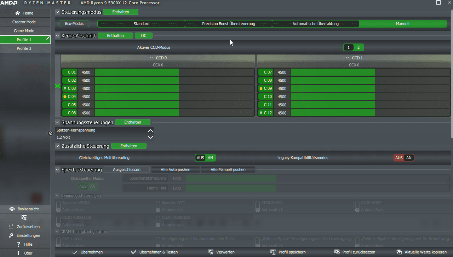453x257 pixels.
Task: Click the checkmark icon for Übernehmen
Action: tap(75, 252)
